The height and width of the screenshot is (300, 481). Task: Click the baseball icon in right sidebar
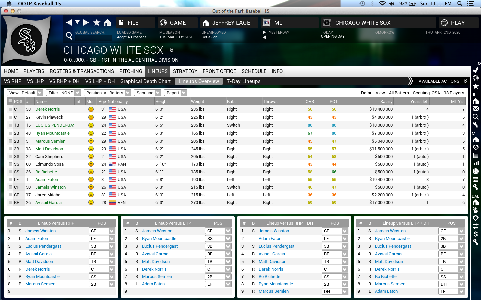tap(476, 171)
